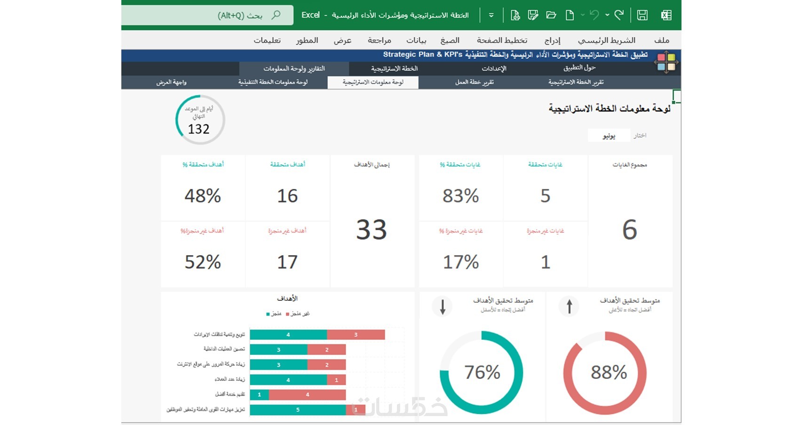Viewport: 800px width, 425px height.
Task: Click the تقديم خدمة أفضل chart label
Action: coord(230,394)
